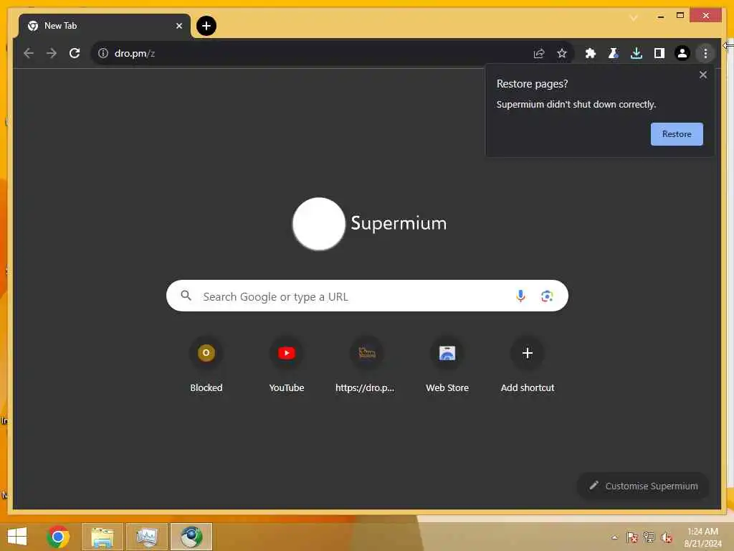Close the New Tab tab
The image size is (734, 551).
[x=178, y=26]
